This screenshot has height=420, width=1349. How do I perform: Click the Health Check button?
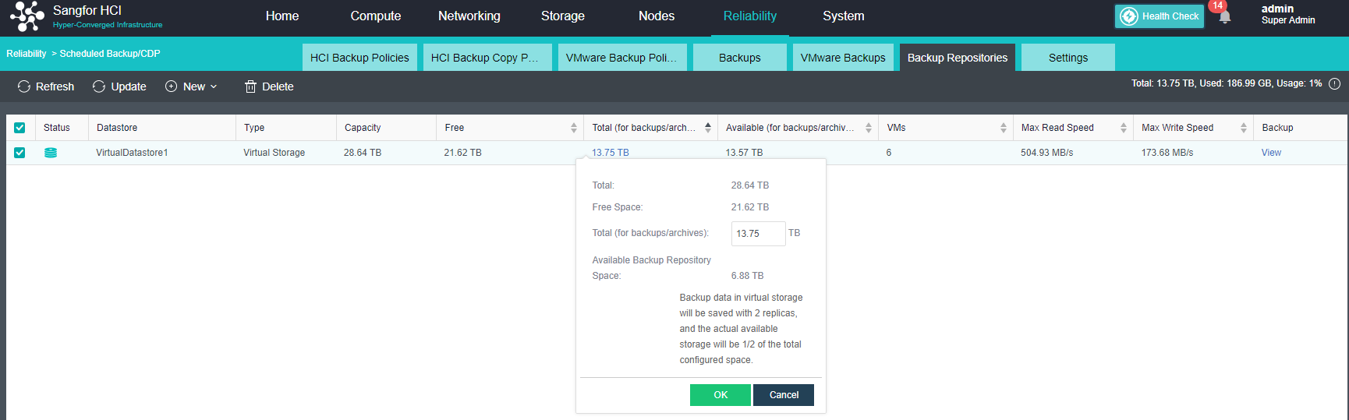point(1160,16)
